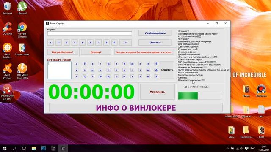Click the Ускорить button
Viewport: 271px width, 152px height.
pyautogui.click(x=158, y=92)
